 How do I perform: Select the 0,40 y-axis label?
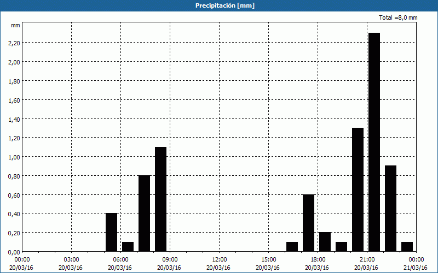[14, 214]
